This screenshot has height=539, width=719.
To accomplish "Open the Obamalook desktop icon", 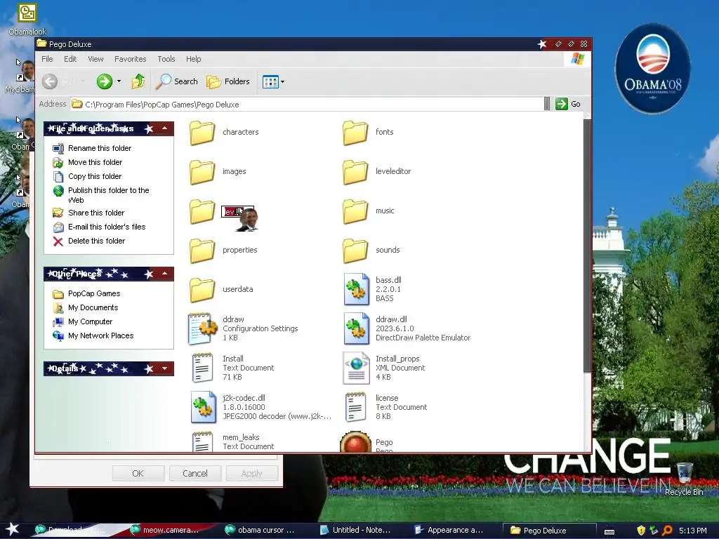I will pos(27,19).
